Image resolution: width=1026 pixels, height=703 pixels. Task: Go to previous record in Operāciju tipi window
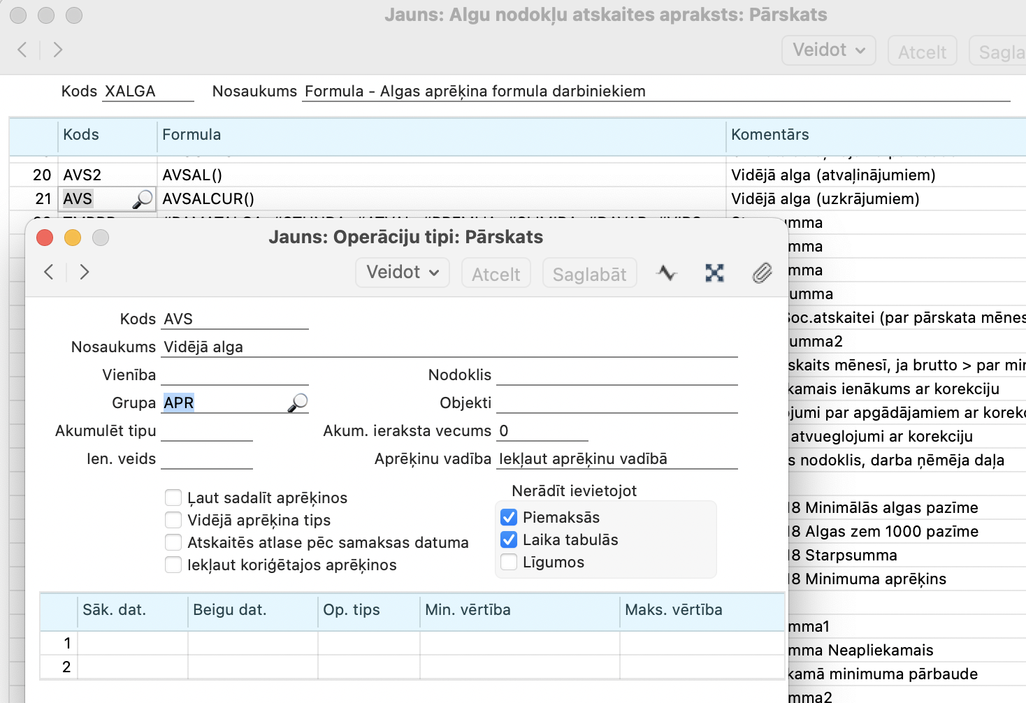coord(48,272)
